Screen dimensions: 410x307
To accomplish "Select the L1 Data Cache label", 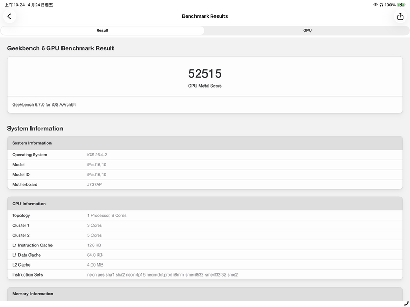I will click(26, 255).
